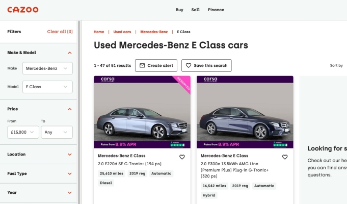Open the Finance menu
This screenshot has width=347, height=204.
[216, 10]
